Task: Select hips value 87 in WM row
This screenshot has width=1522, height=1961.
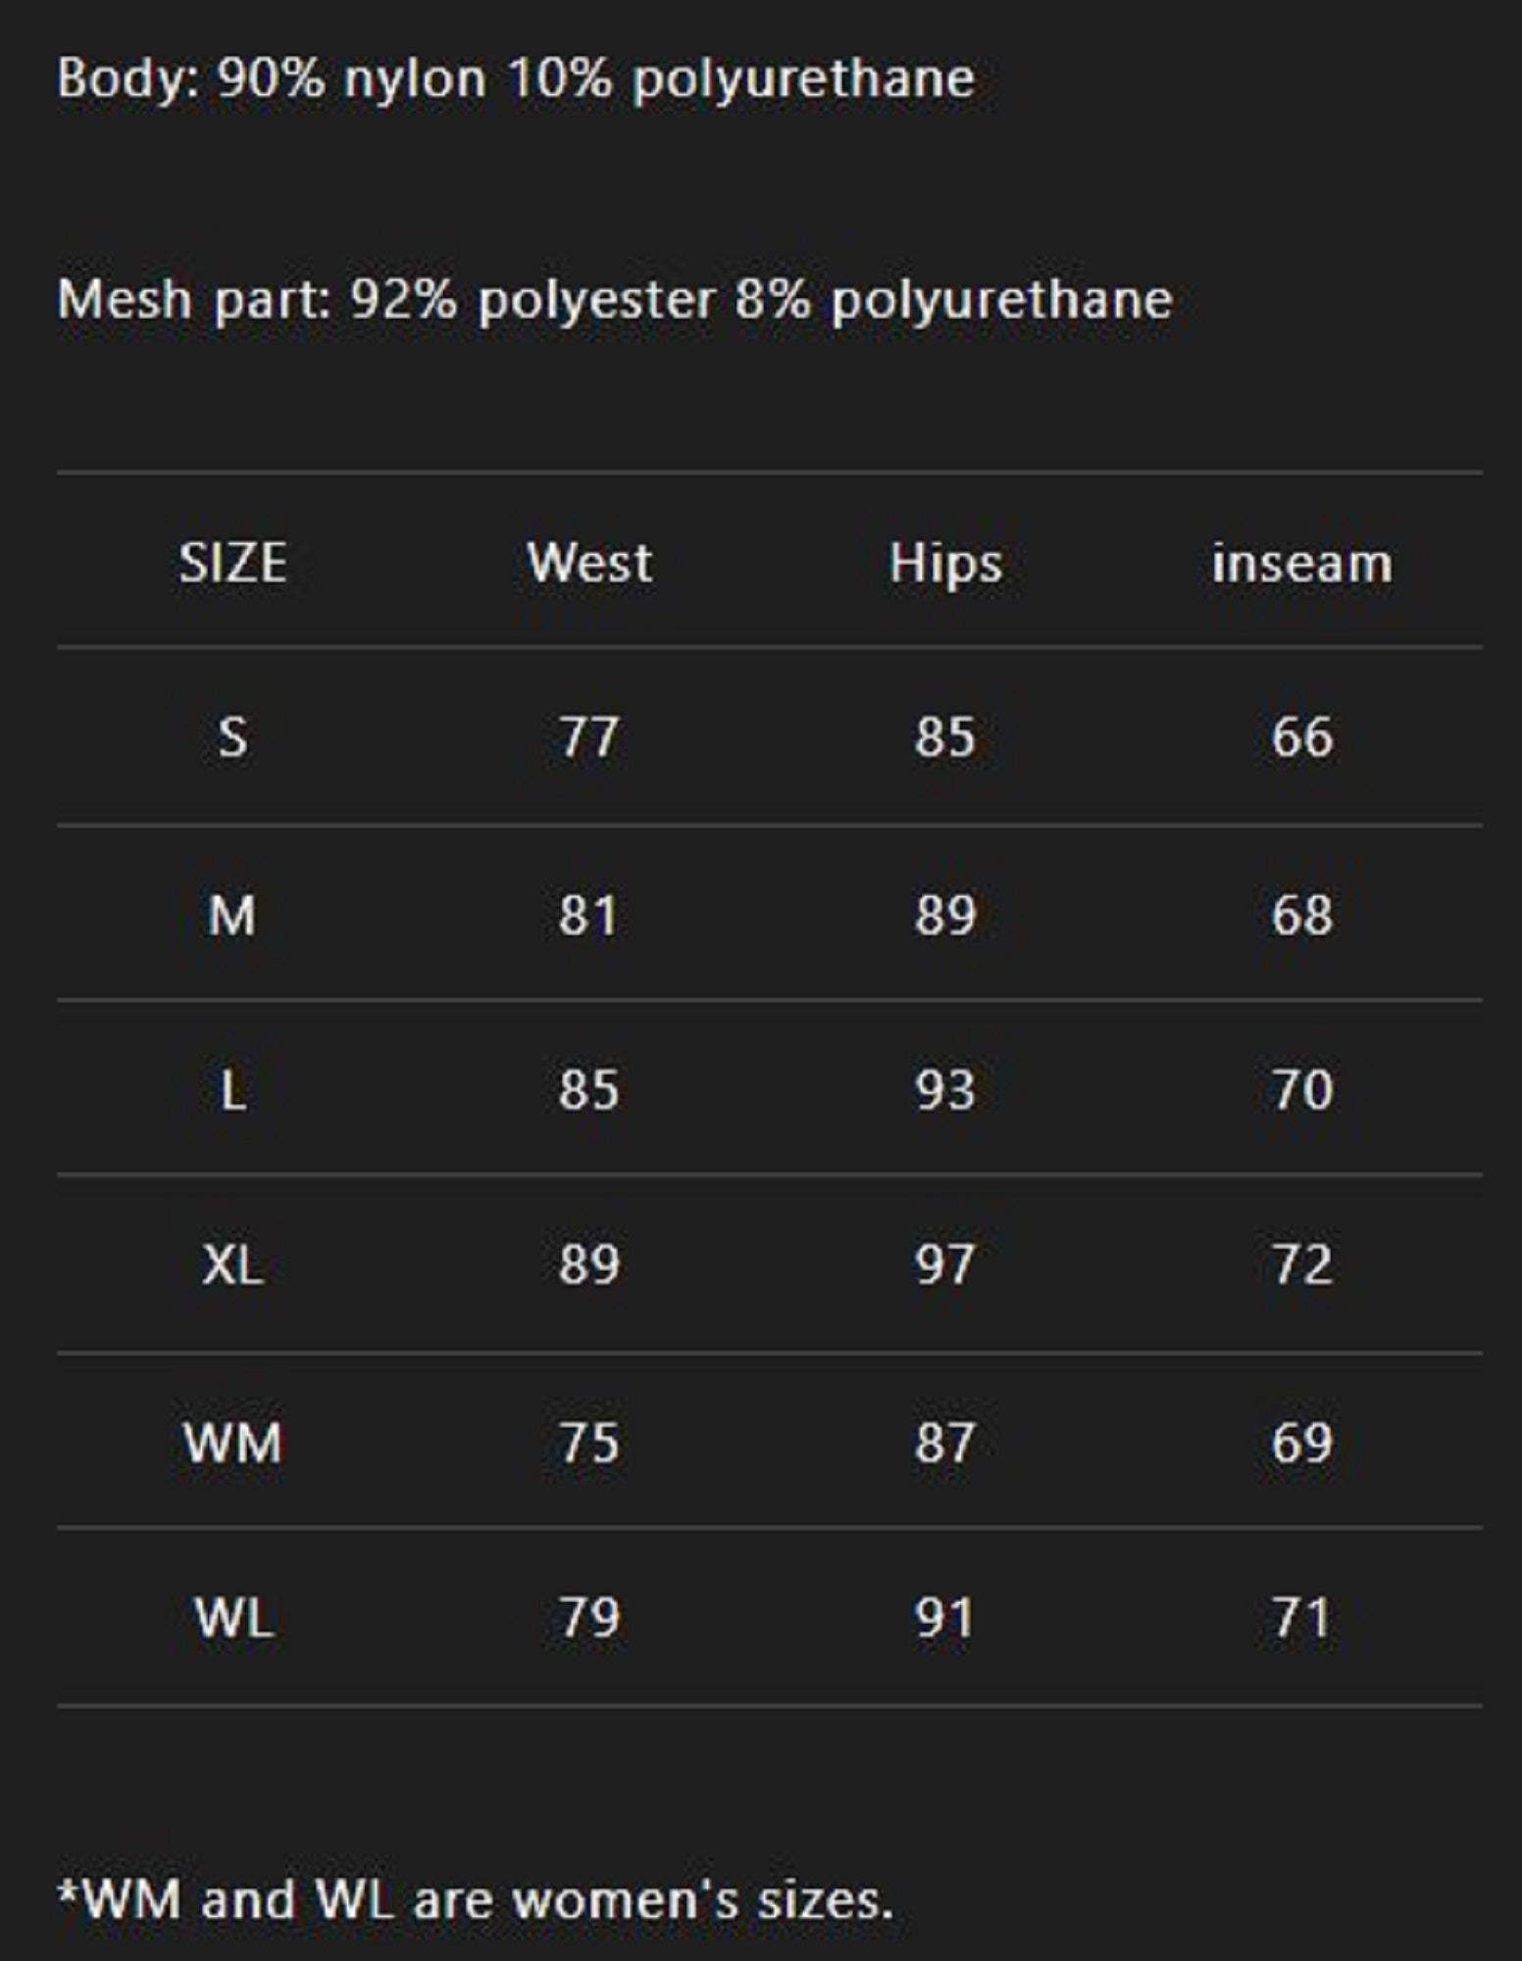Action: click(x=945, y=1442)
